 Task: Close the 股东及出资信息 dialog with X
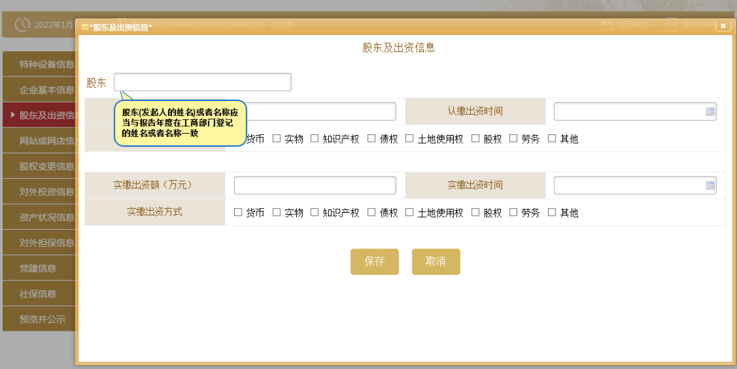click(723, 26)
